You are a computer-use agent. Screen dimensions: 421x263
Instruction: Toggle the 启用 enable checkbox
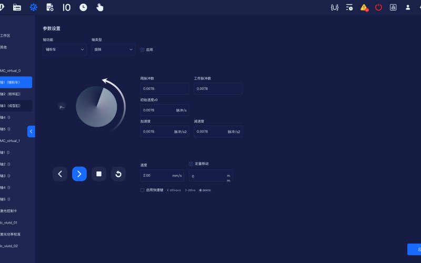142,49
